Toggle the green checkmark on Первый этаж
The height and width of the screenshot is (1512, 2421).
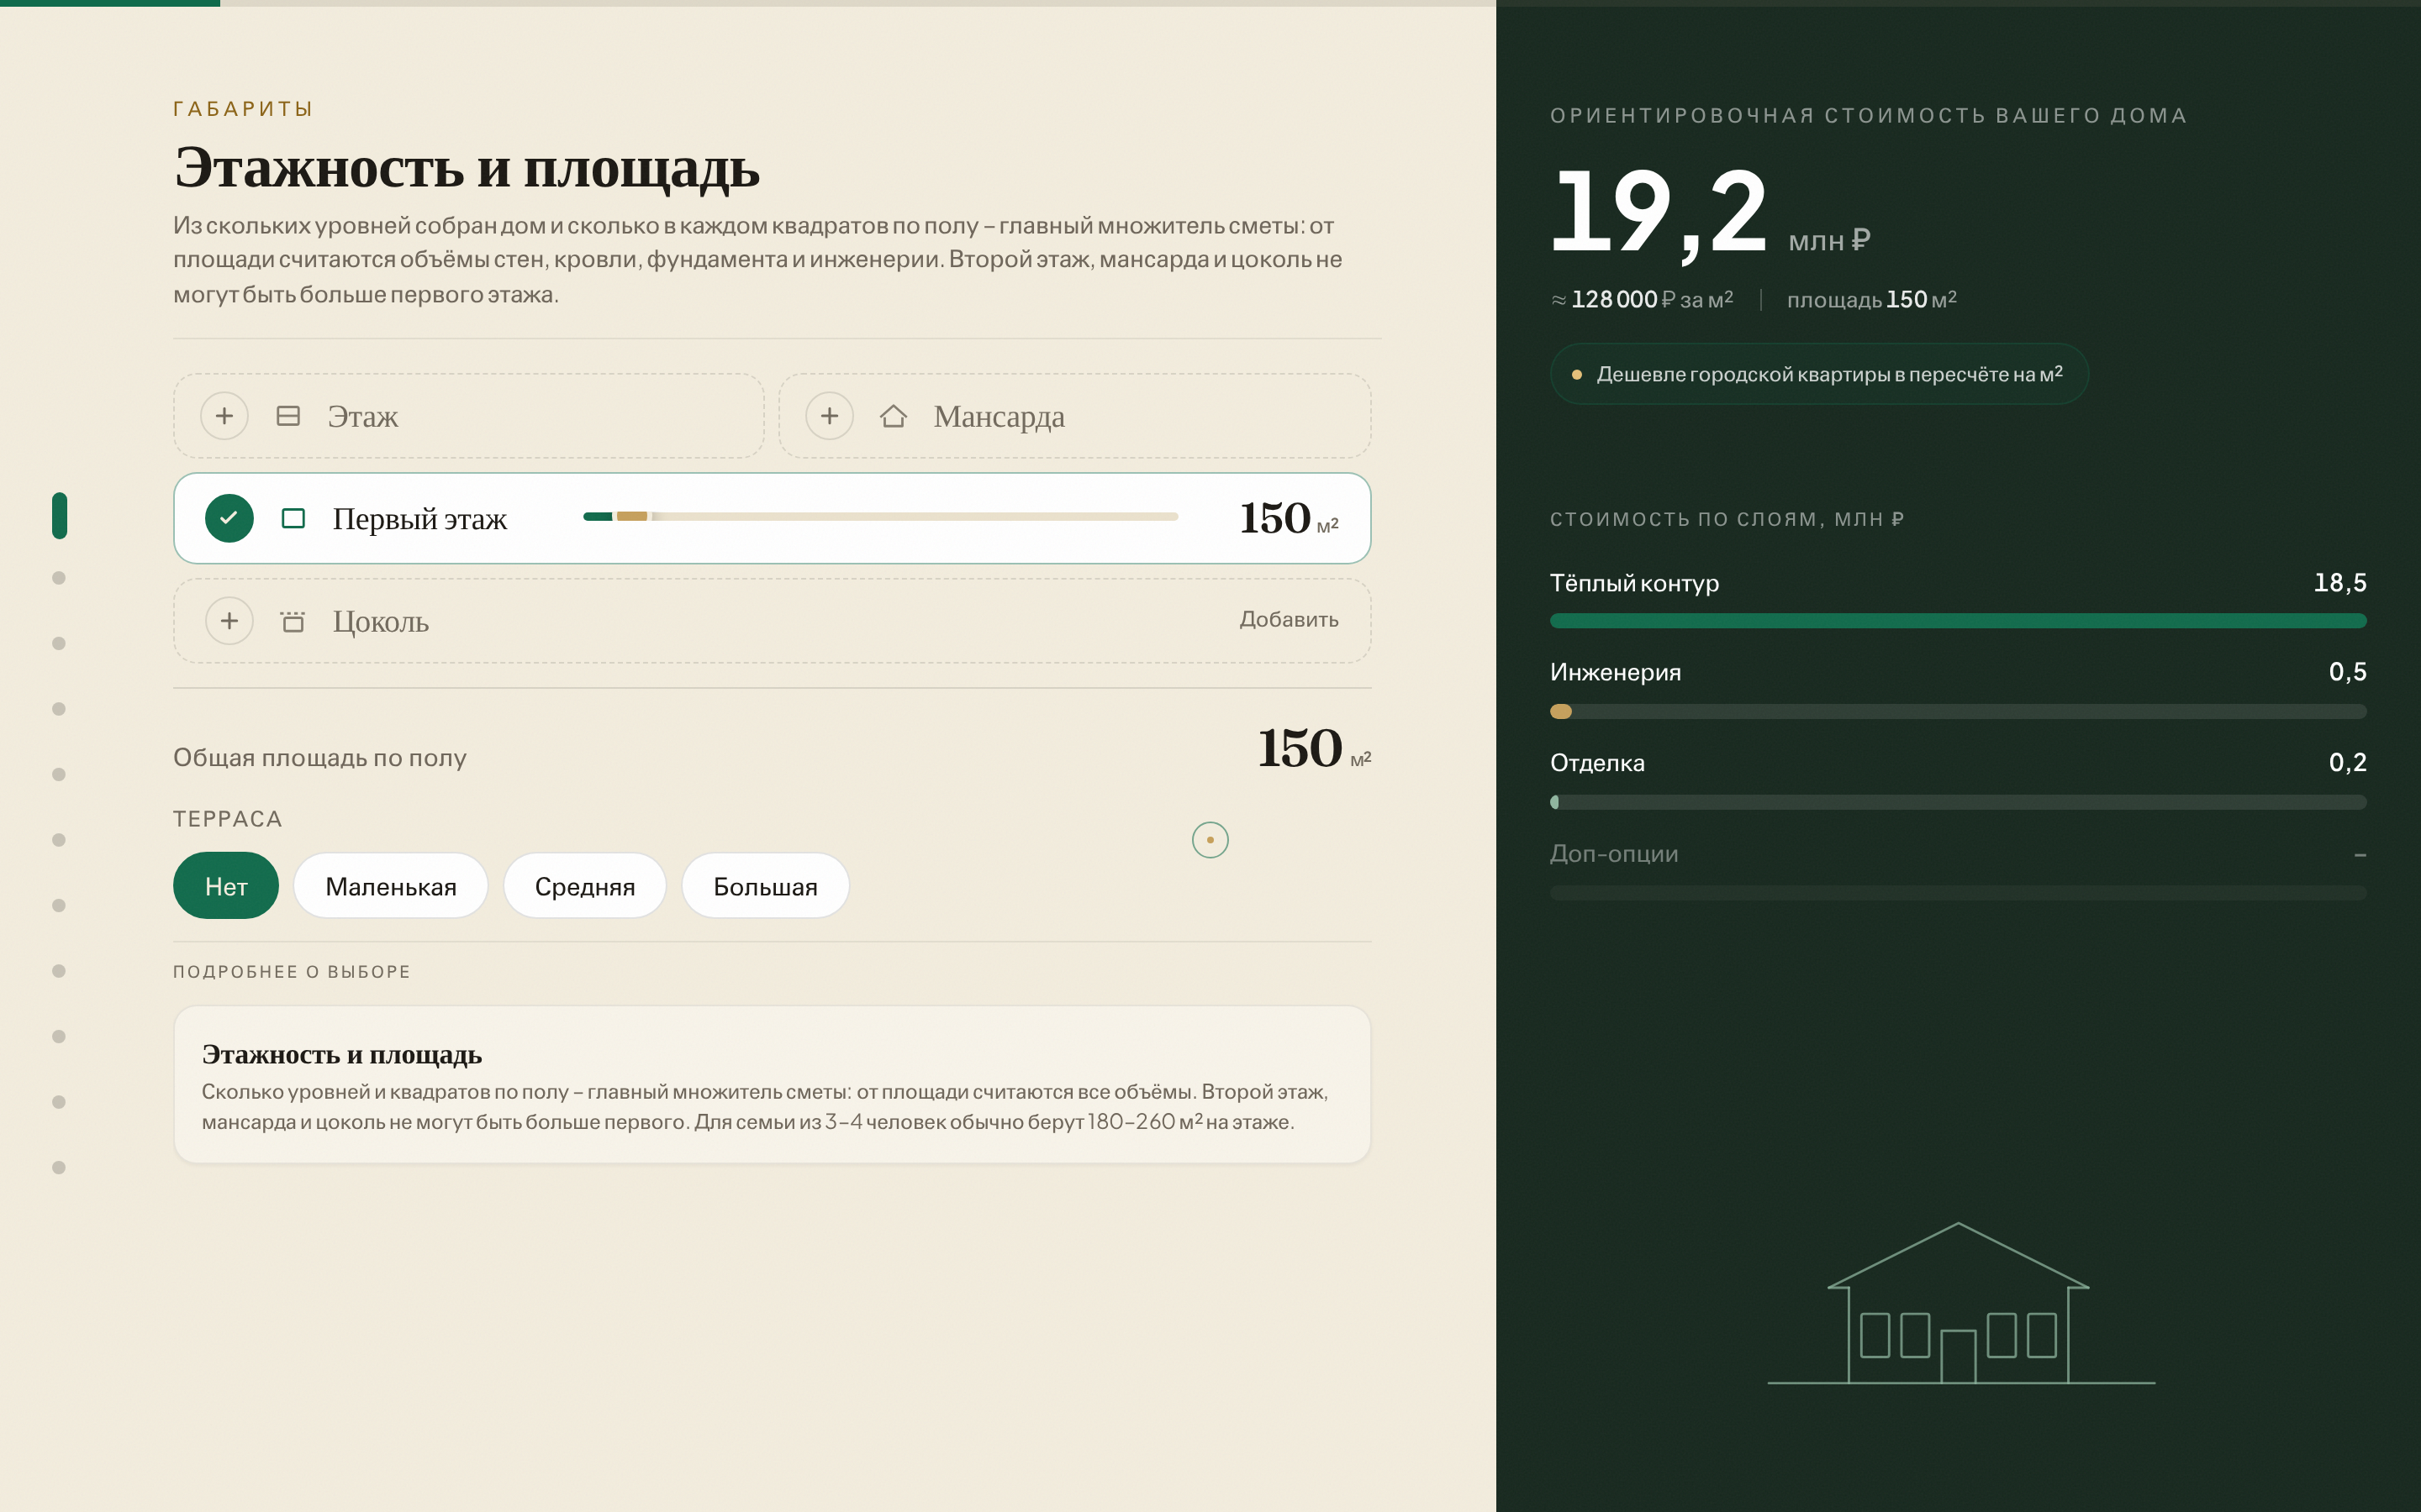click(x=229, y=518)
